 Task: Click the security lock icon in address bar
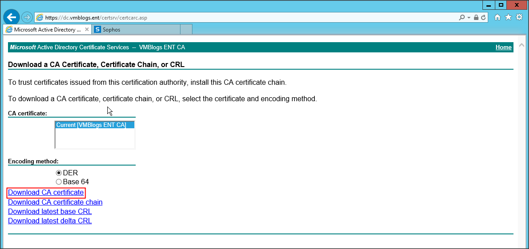(x=476, y=17)
